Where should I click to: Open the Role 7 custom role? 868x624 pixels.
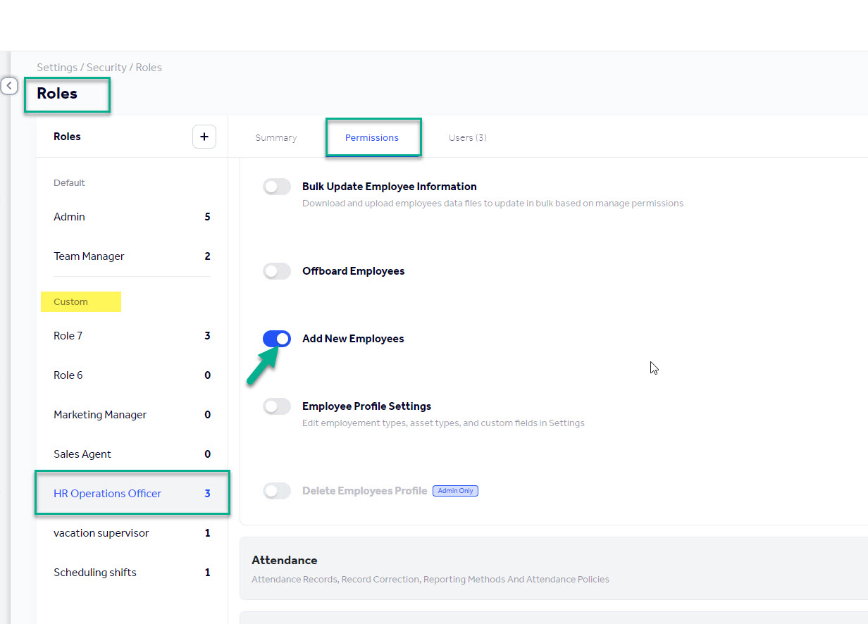(x=68, y=336)
